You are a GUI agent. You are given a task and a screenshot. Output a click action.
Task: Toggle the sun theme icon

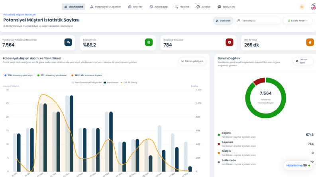tap(302, 7)
